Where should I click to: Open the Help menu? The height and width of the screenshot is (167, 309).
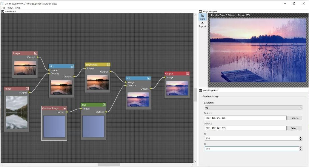17,8
